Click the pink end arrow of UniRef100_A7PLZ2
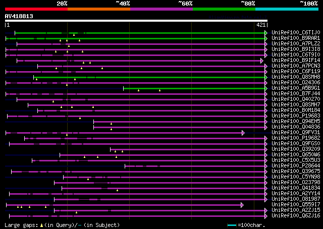The image size is (323, 229). coord(266,44)
